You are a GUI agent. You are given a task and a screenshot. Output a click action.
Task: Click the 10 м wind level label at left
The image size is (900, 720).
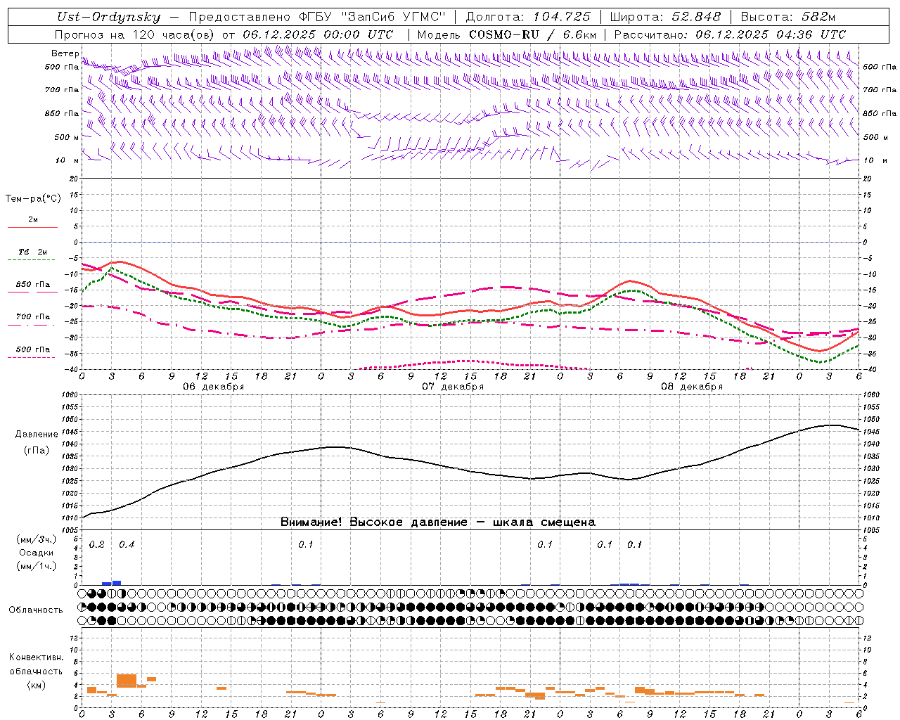coord(67,161)
